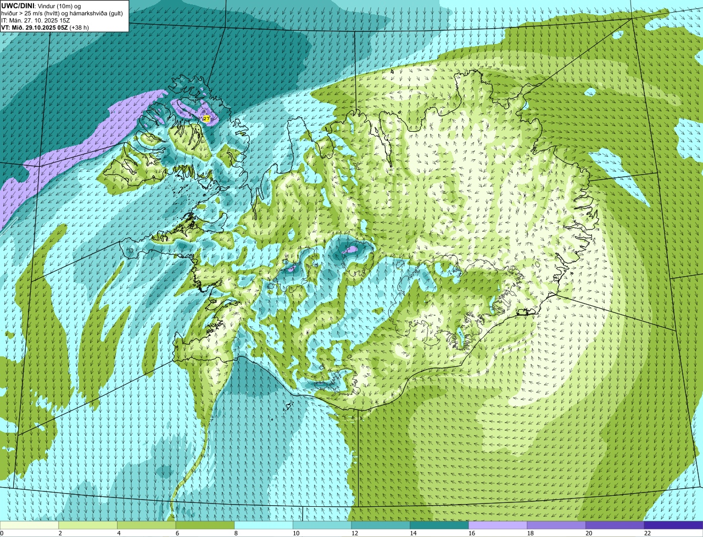
Task: Click the '16' label on the color scale
Action: tap(472, 533)
